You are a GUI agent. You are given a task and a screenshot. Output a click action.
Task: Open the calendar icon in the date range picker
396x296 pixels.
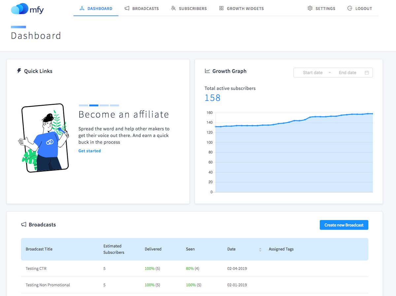click(367, 72)
